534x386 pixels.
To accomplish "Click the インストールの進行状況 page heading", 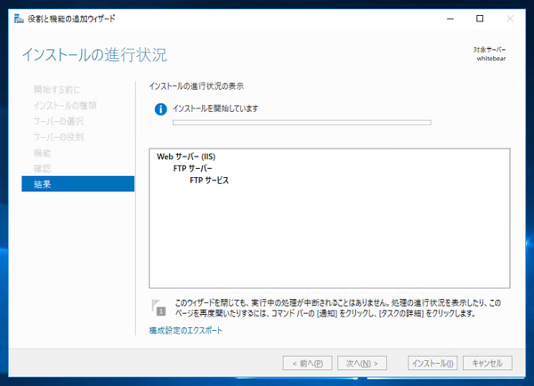I will pos(94,55).
